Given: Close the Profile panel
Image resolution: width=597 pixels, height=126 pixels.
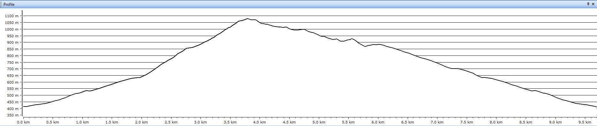Looking at the screenshot, I should click(593, 4).
